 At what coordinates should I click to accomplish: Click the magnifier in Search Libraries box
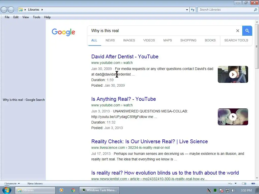click(x=255, y=10)
